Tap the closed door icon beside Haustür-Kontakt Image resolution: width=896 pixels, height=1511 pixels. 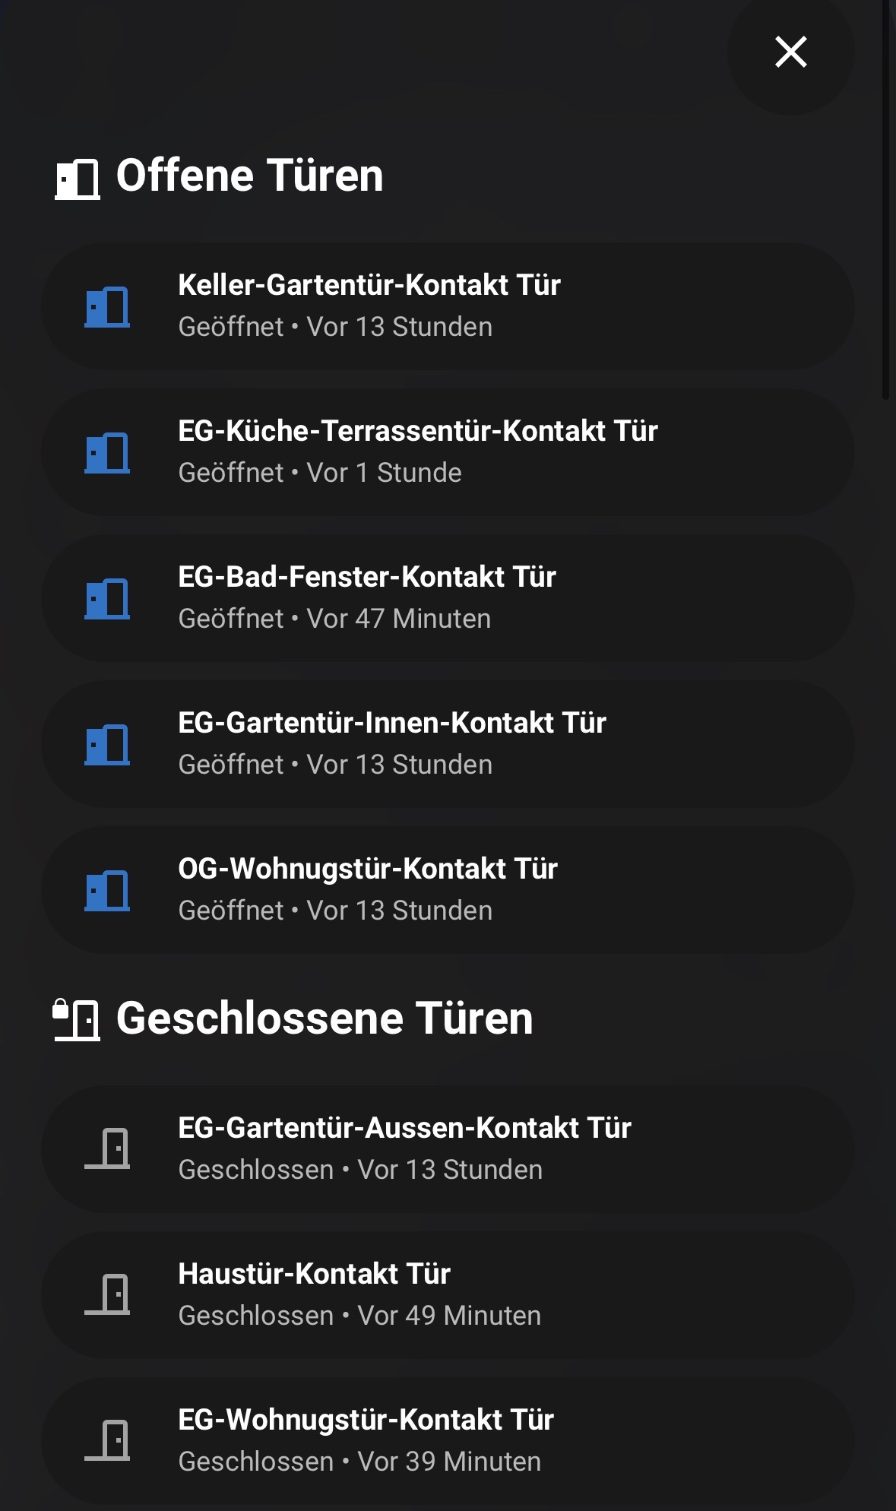(107, 1294)
